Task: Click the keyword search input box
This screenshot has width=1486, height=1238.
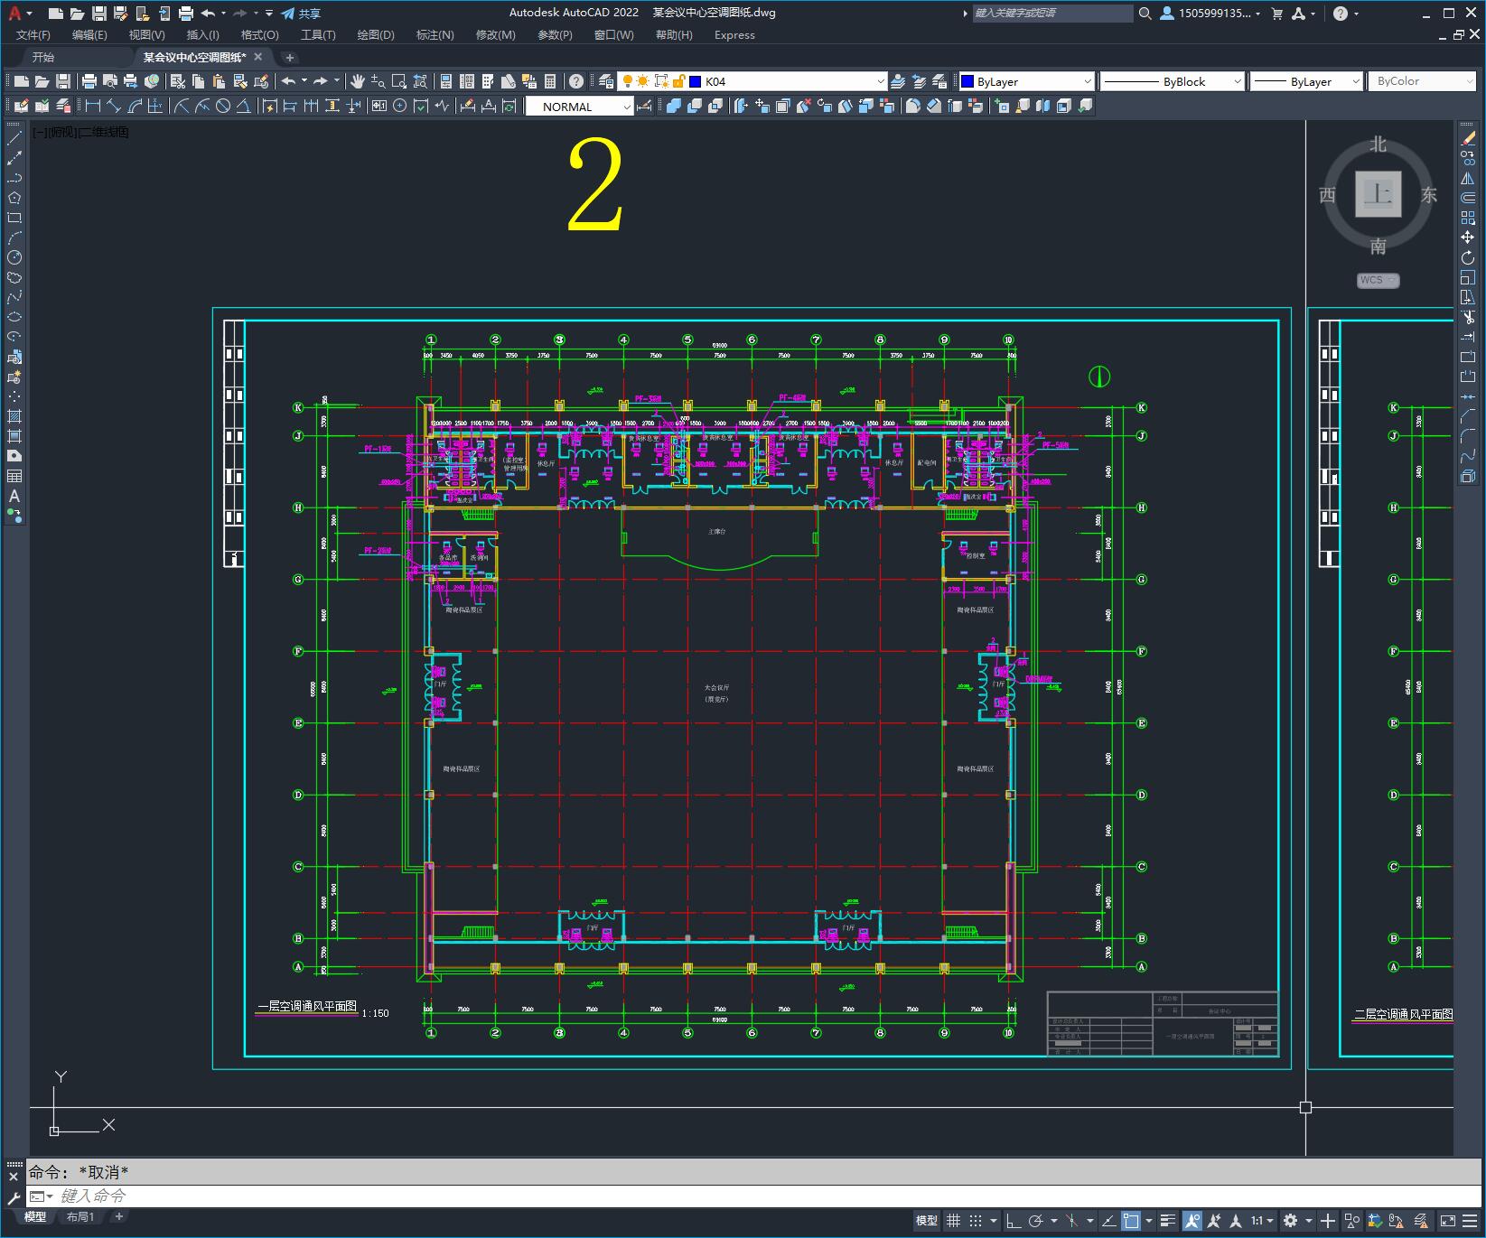Action: tap(1052, 14)
